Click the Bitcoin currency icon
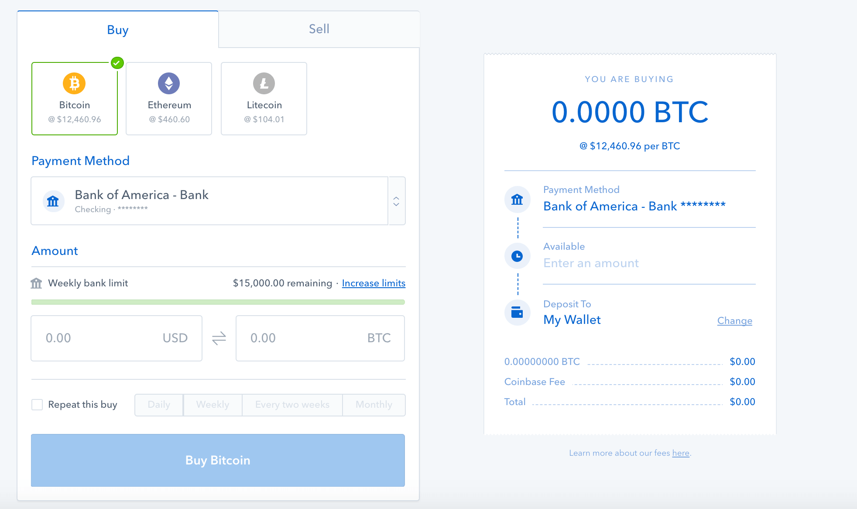Screen dimensions: 857x509 [x=73, y=84]
